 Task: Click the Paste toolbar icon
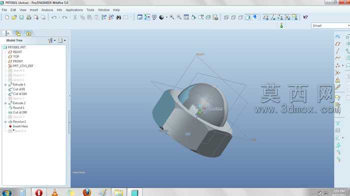coord(89,17)
